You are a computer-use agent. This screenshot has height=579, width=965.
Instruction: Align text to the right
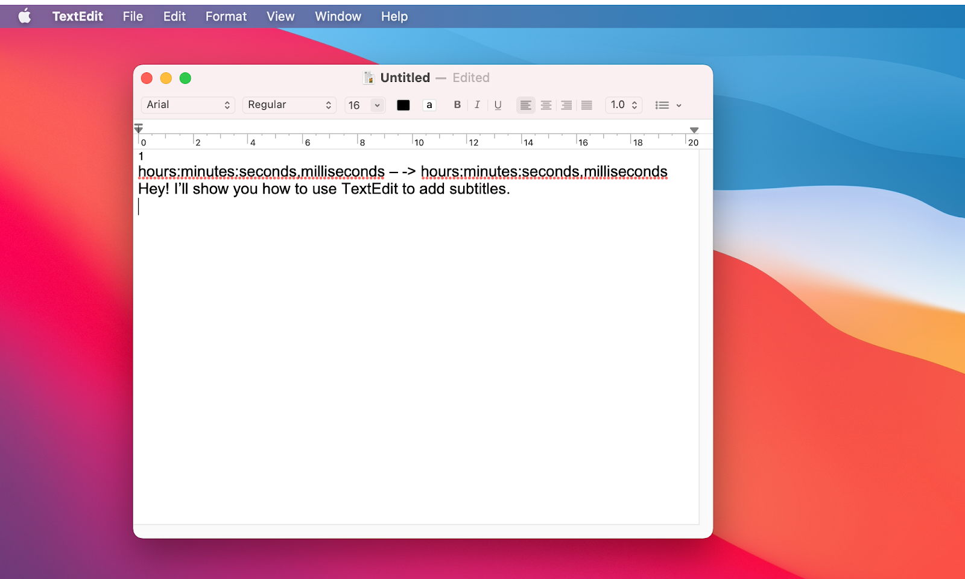pyautogui.click(x=566, y=105)
